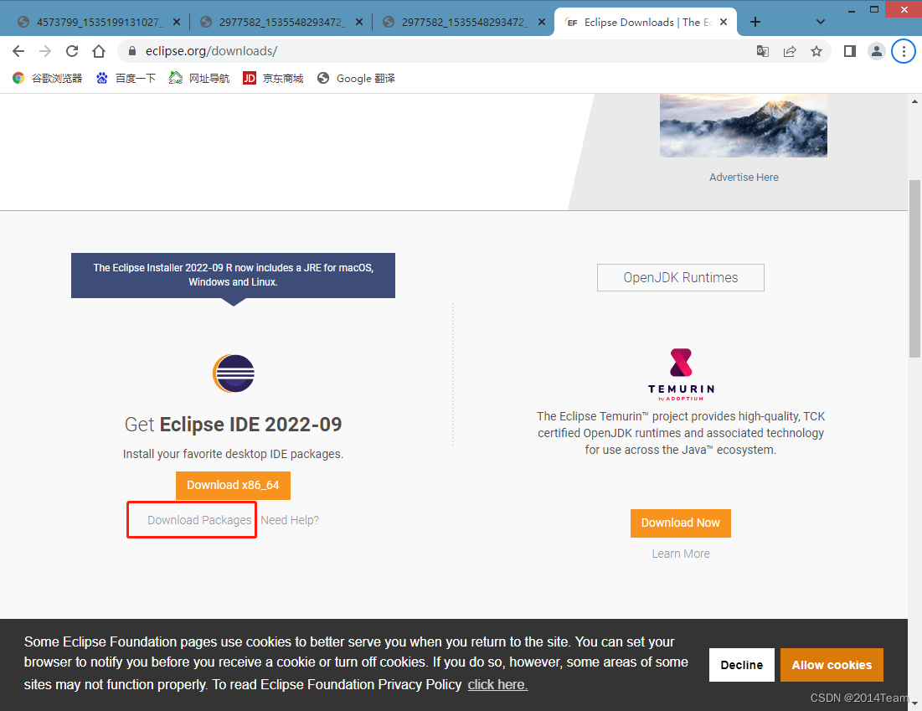Image resolution: width=922 pixels, height=711 pixels.
Task: Allow cookies in the consent banner
Action: coord(832,665)
